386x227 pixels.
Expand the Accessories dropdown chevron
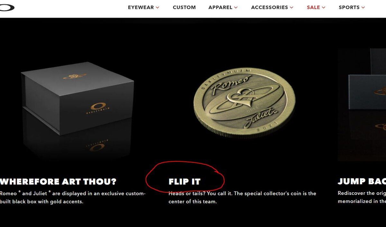click(291, 7)
